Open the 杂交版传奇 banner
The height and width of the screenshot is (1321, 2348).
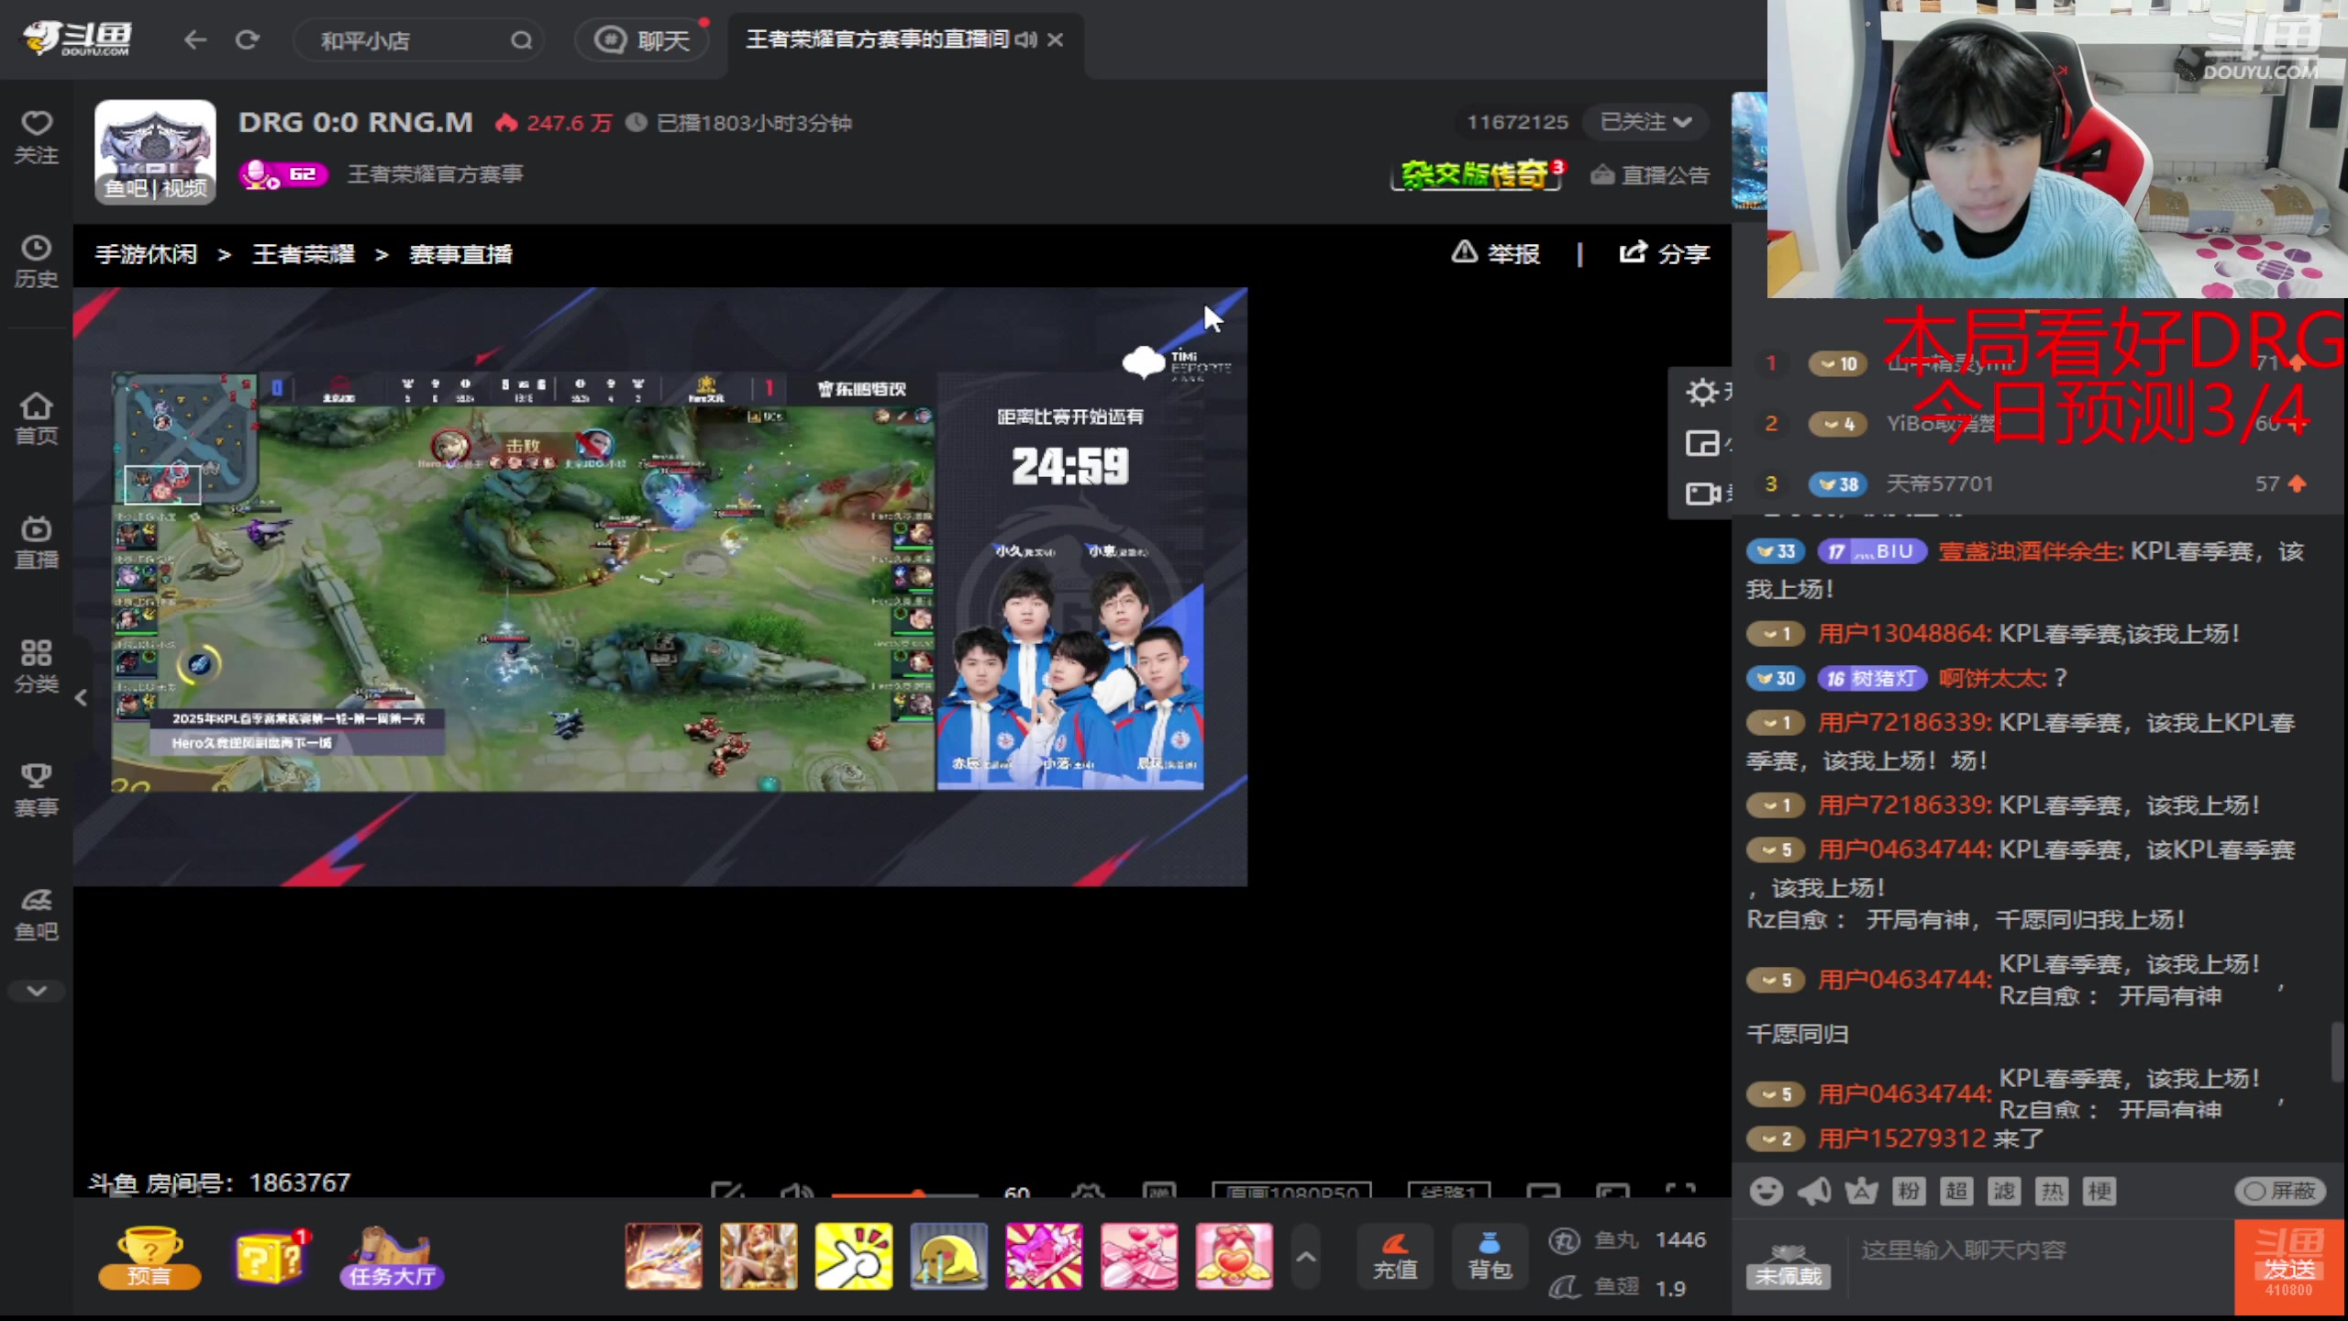point(1477,173)
